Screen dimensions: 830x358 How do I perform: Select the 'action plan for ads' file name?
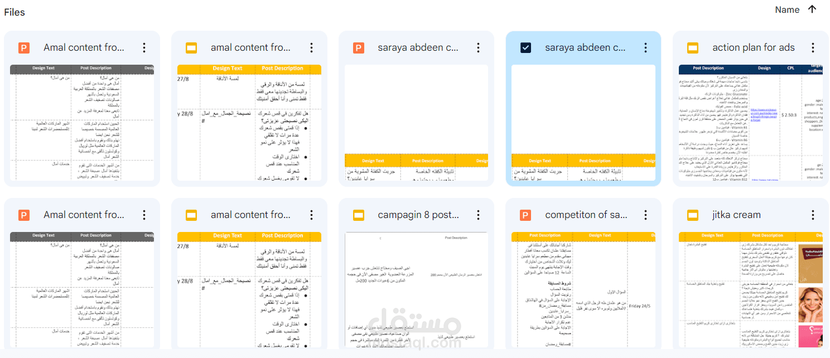click(x=754, y=48)
